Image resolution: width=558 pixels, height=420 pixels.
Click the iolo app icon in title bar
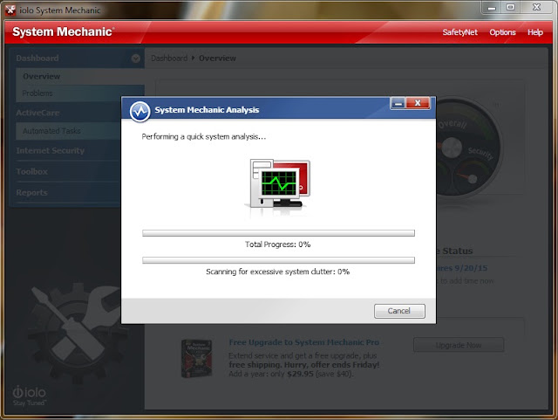[10, 10]
